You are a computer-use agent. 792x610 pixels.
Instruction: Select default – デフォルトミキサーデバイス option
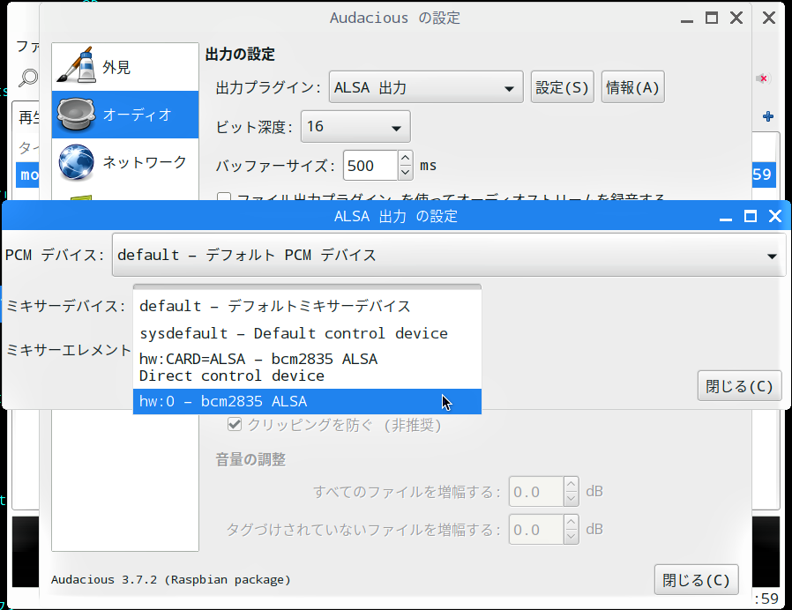pos(307,306)
